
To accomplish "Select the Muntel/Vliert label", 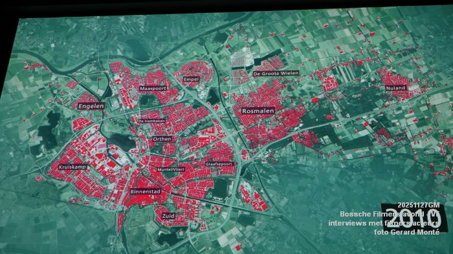I will 171,169.
